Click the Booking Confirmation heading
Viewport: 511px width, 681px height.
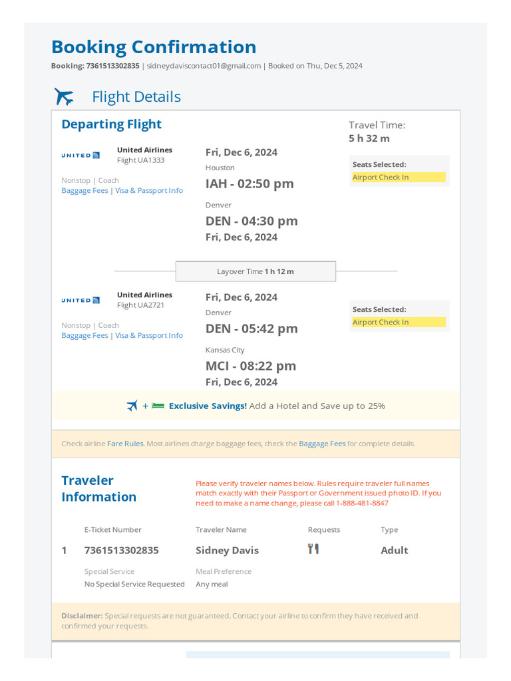tap(154, 47)
